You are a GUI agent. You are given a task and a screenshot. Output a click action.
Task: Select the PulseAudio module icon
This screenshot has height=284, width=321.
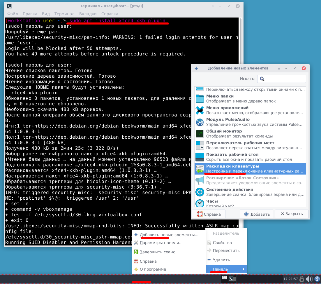(x=200, y=122)
